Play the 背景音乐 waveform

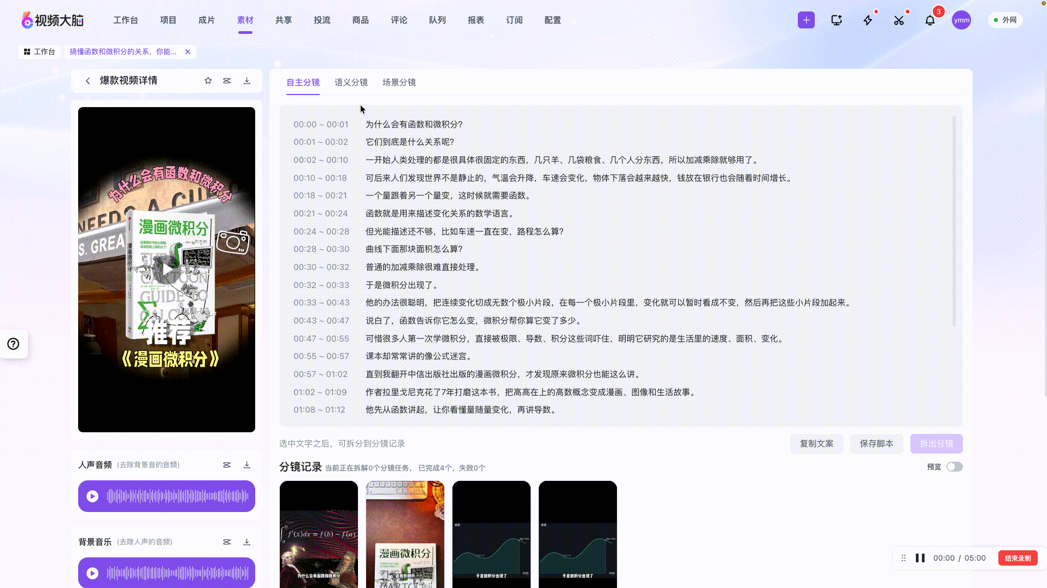(x=92, y=573)
